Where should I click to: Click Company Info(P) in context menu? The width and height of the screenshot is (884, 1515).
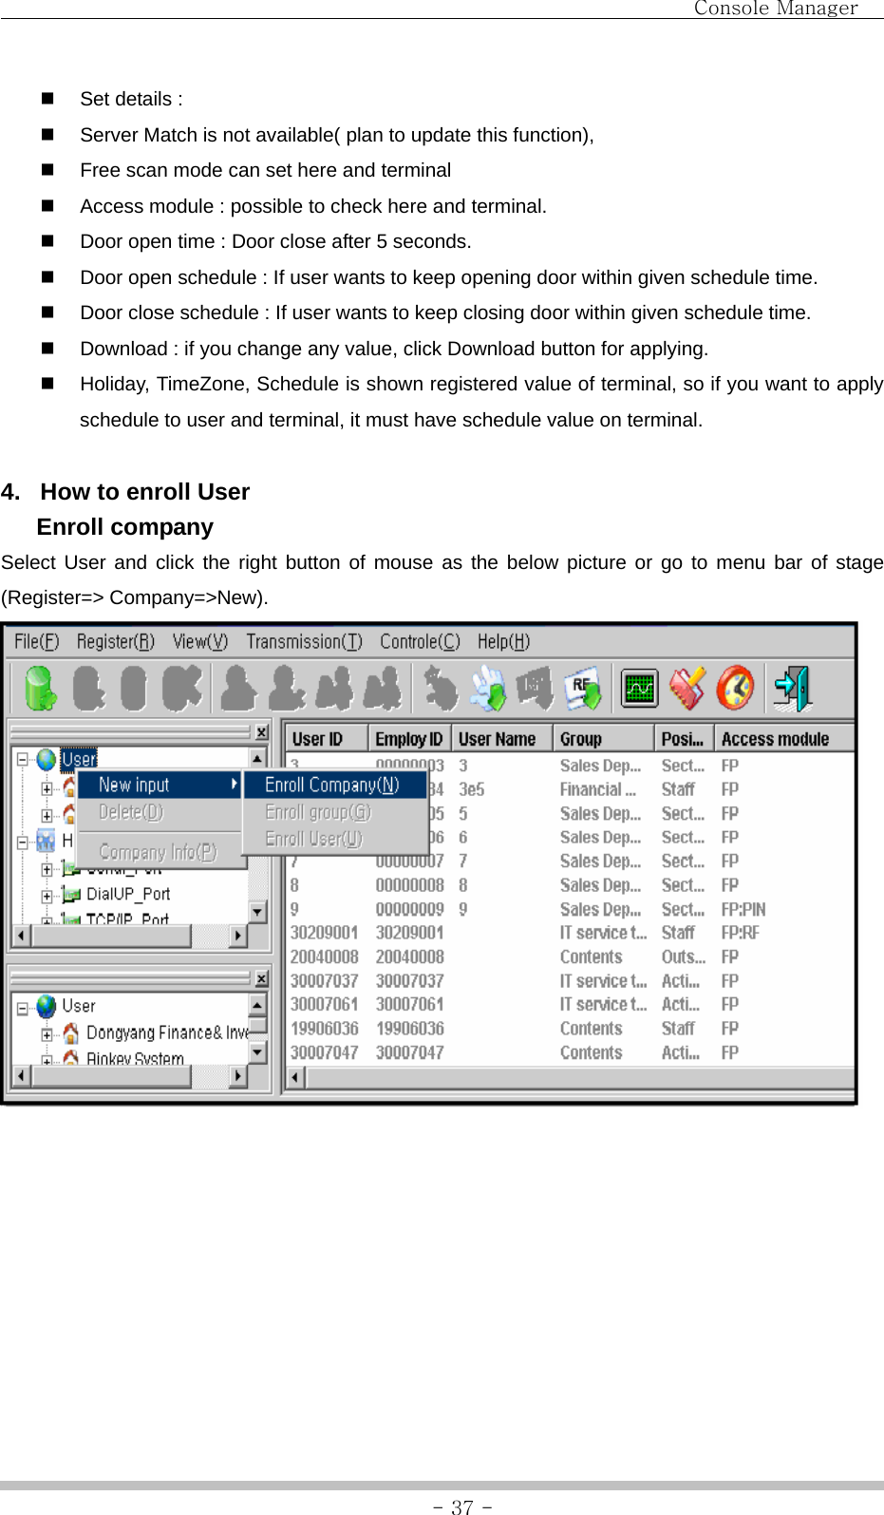[160, 852]
